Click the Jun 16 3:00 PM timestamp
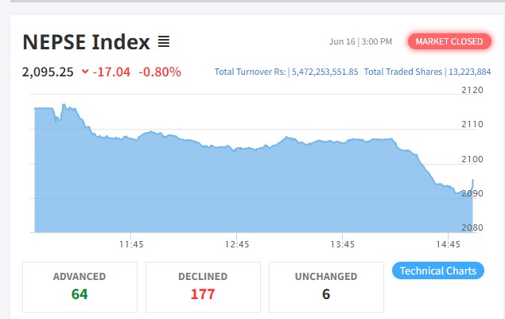This screenshot has height=319, width=505. [359, 41]
